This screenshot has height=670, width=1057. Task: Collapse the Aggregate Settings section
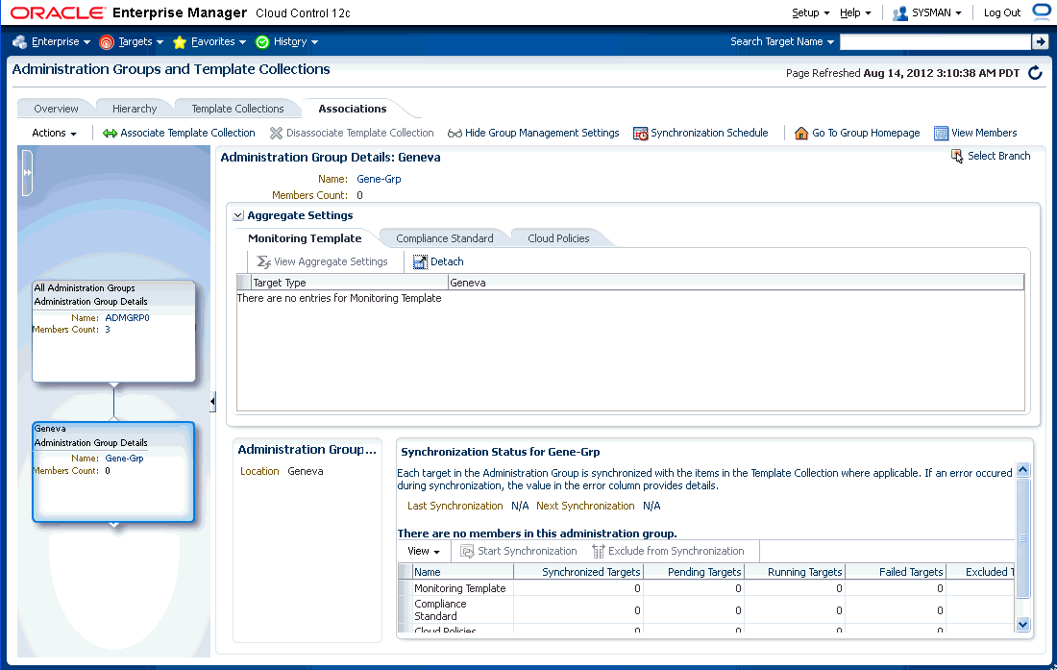238,215
